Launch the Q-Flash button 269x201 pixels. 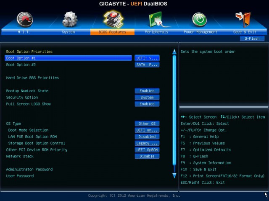252,39
